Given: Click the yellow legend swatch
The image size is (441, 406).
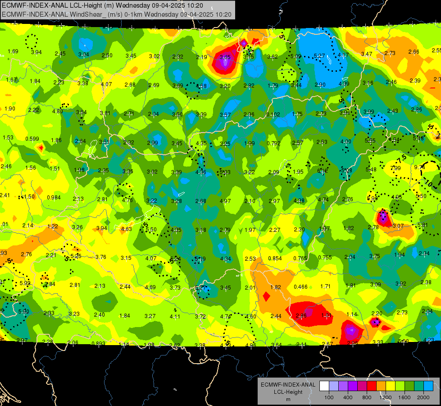Looking at the screenshot, I should [x=391, y=386].
